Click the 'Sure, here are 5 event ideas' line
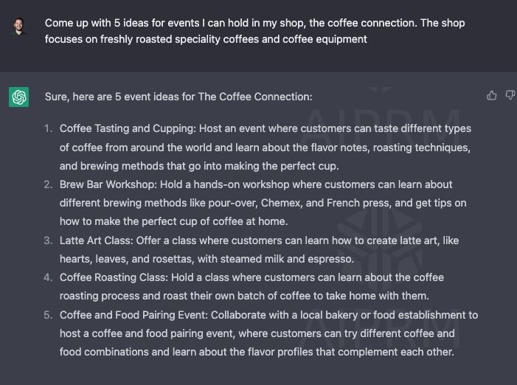The width and height of the screenshot is (517, 385). [178, 97]
